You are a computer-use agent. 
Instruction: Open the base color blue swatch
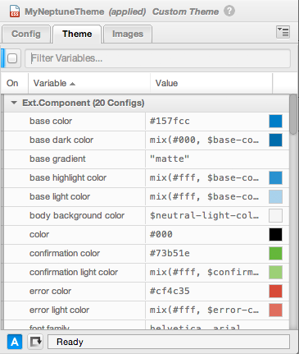coord(275,122)
